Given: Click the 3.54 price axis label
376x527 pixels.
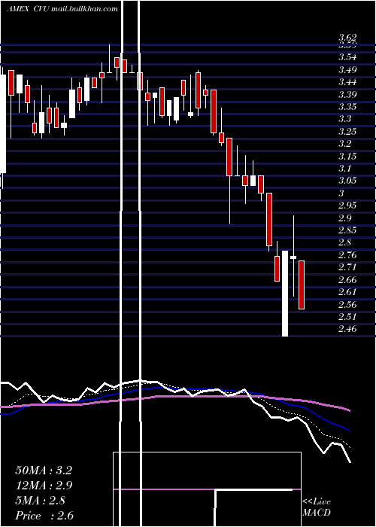Looking at the screenshot, I should pyautogui.click(x=347, y=57).
